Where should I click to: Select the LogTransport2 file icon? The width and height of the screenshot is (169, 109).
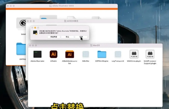point(118,54)
